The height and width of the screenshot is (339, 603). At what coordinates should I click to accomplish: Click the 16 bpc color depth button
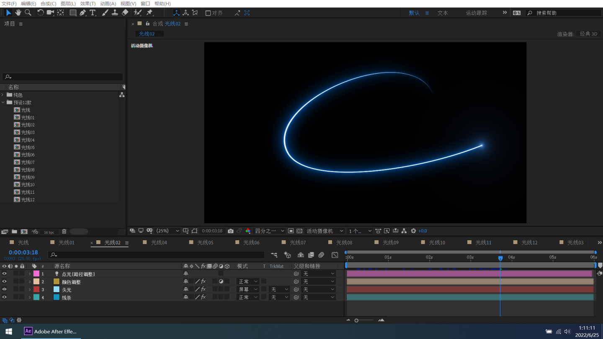point(49,232)
